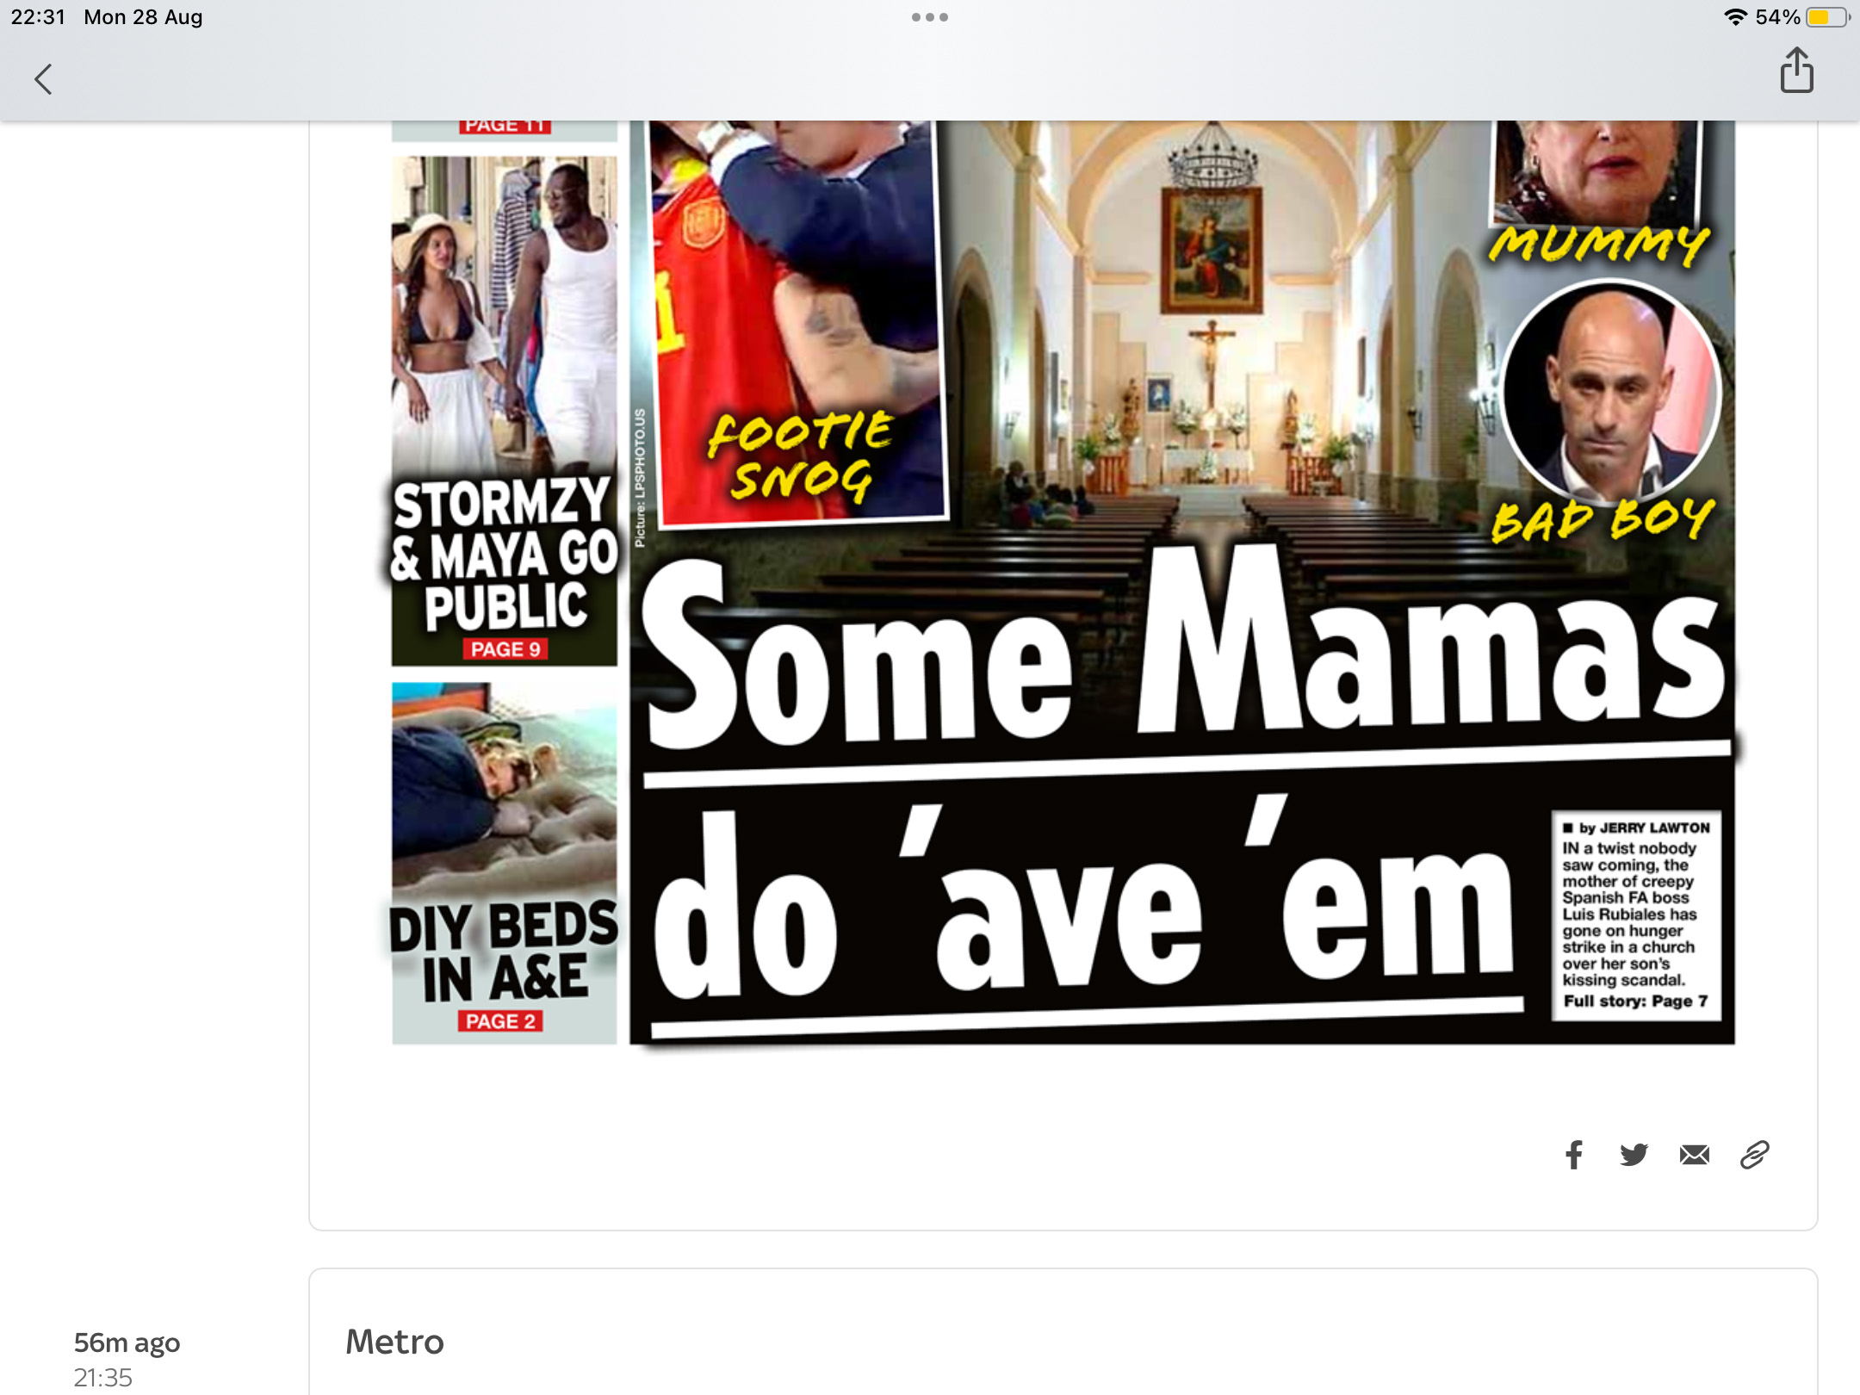Copy the post link via chain icon
The image size is (1860, 1395).
(1754, 1155)
